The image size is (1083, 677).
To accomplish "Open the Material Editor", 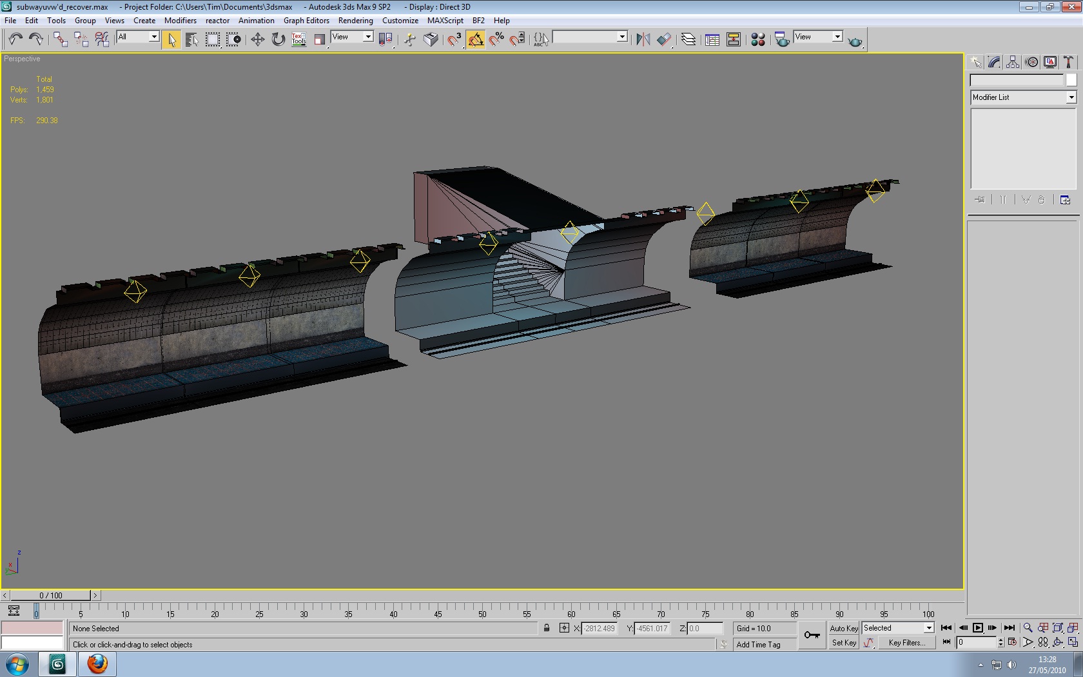I will (758, 40).
